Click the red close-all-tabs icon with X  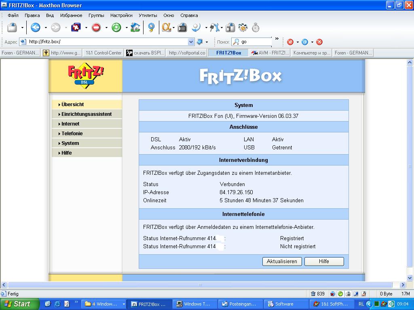(290, 42)
